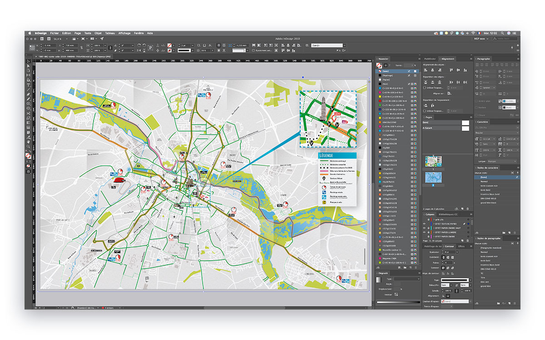The image size is (545, 340).
Task: Click the constrain proportions chain icon
Action: pos(110,48)
